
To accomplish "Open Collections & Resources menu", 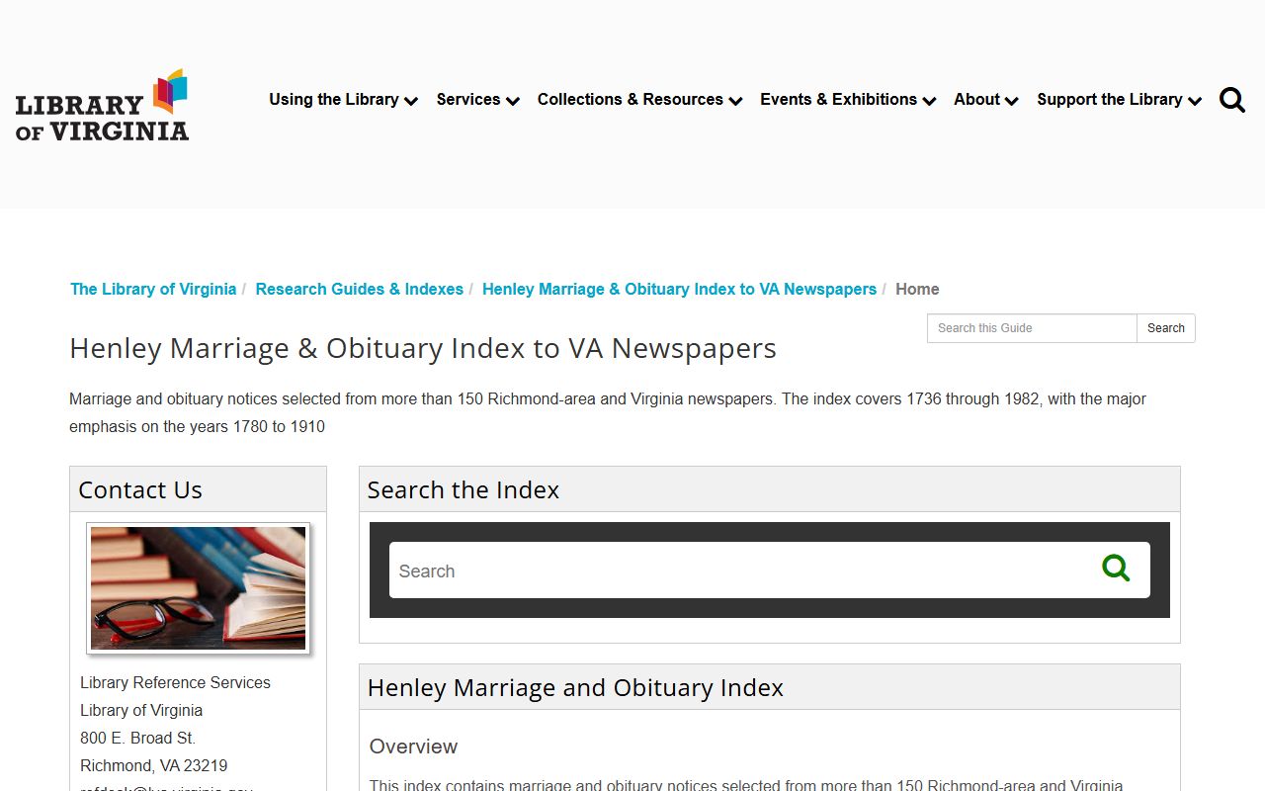I will (x=631, y=99).
